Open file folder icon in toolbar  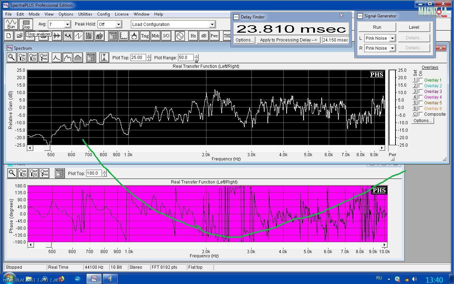[x=20, y=36]
